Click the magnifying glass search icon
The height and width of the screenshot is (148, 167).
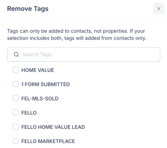(x=16, y=55)
